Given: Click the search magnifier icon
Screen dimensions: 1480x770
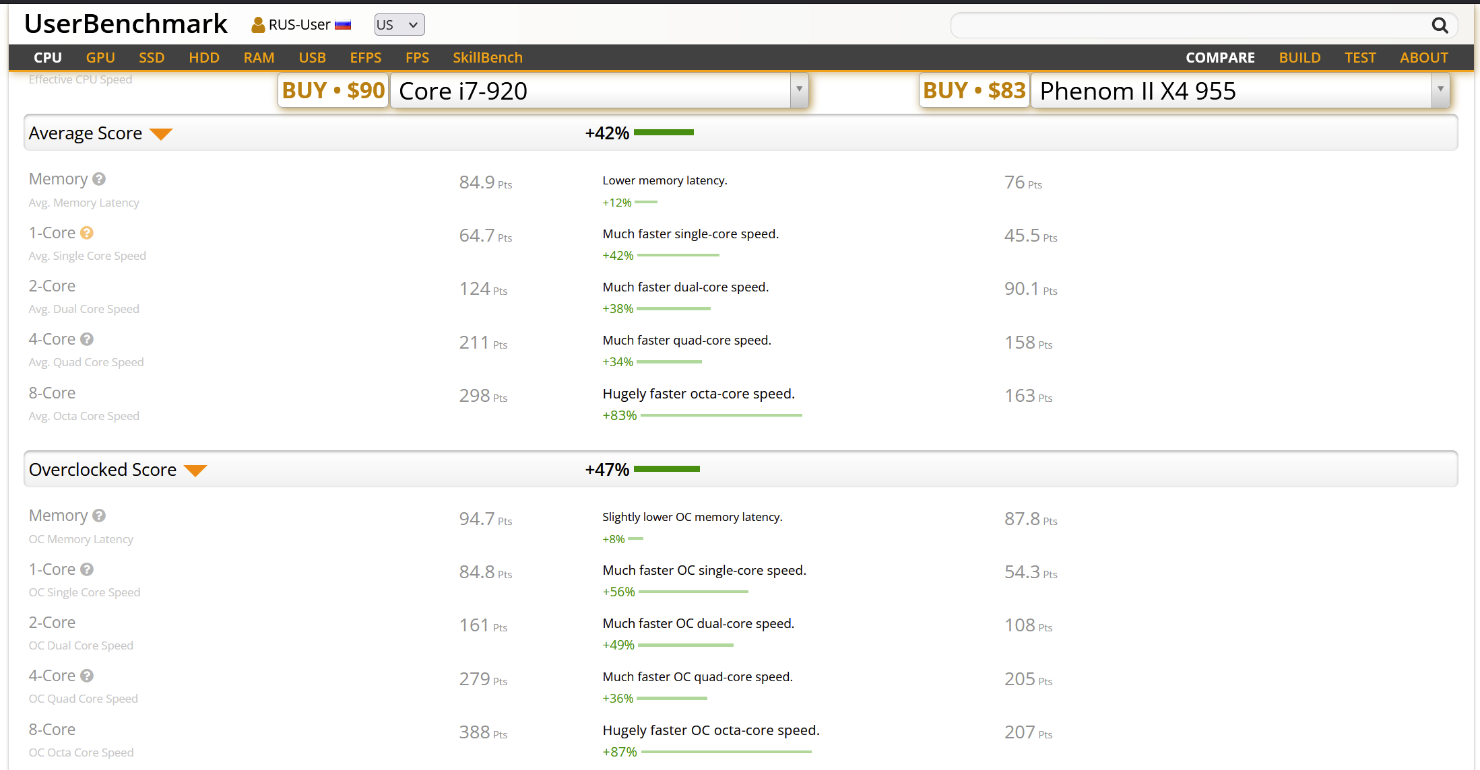Looking at the screenshot, I should point(1440,26).
